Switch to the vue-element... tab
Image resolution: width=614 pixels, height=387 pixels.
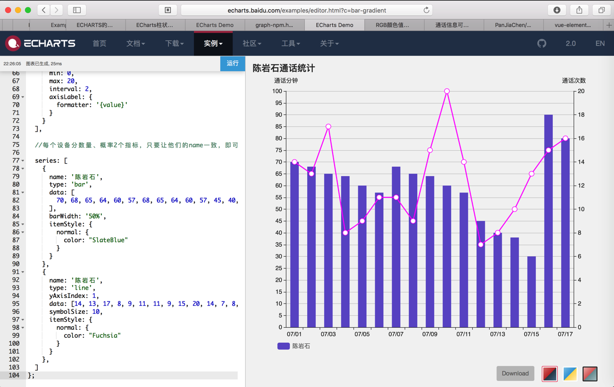click(573, 25)
